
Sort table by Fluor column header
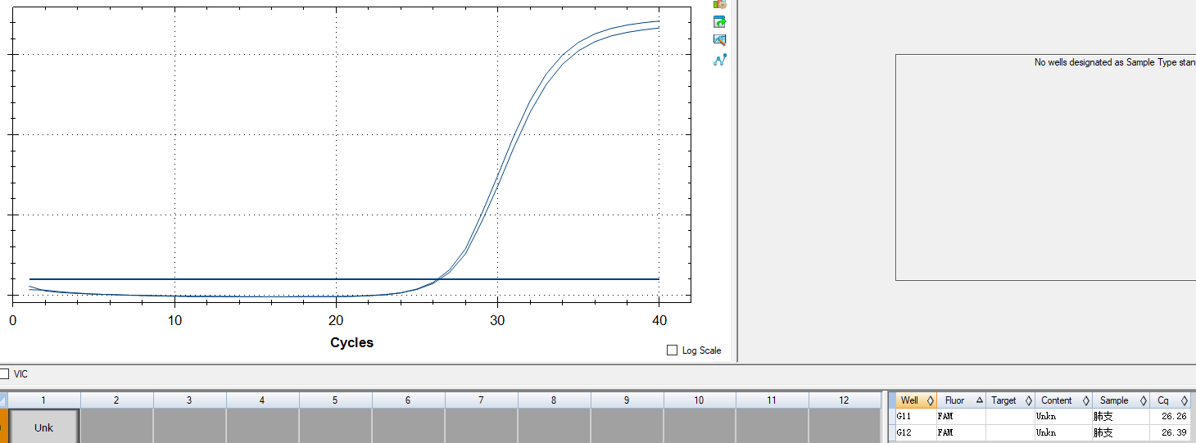pos(961,400)
